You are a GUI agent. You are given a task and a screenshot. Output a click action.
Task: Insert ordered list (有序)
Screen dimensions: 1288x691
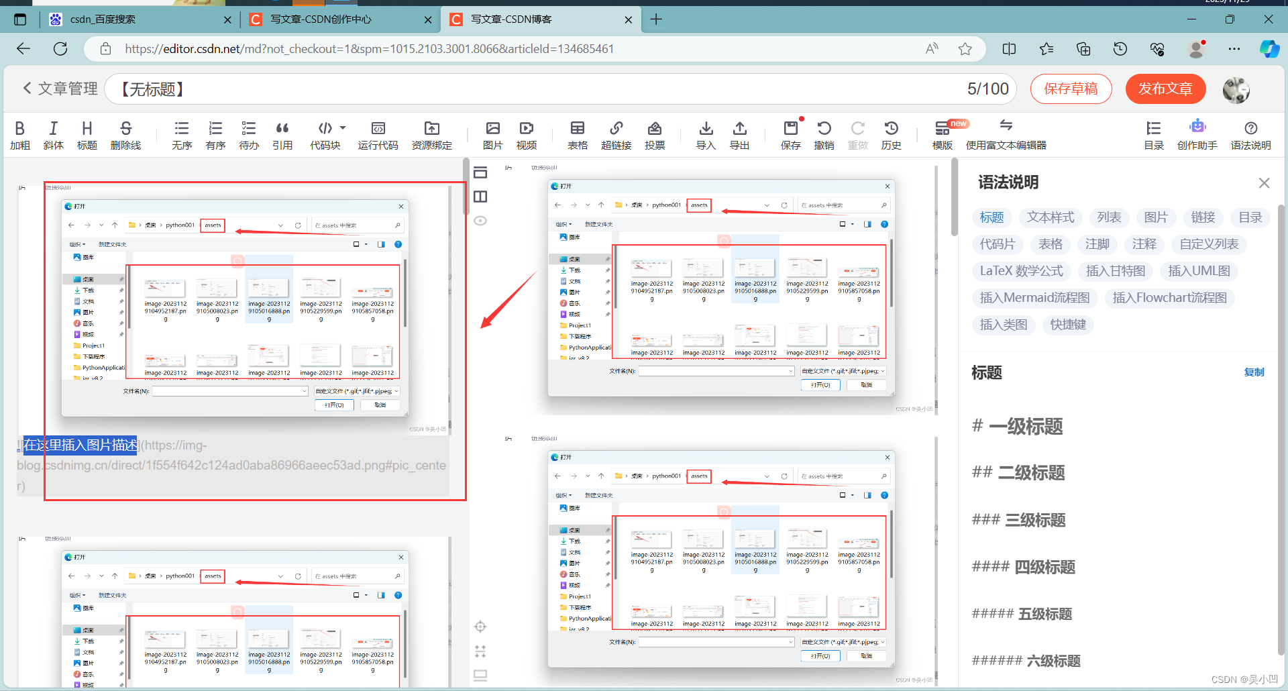point(215,135)
